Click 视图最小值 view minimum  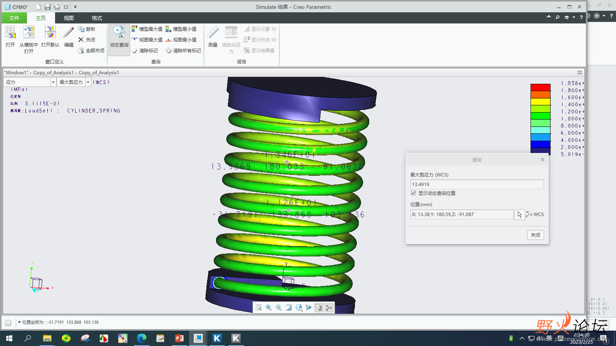pos(181,40)
